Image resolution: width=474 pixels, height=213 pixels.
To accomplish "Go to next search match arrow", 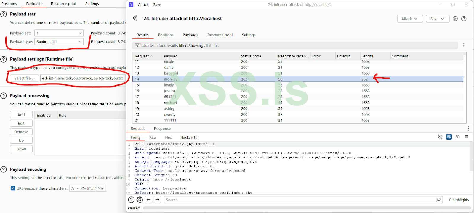I will [158, 200].
